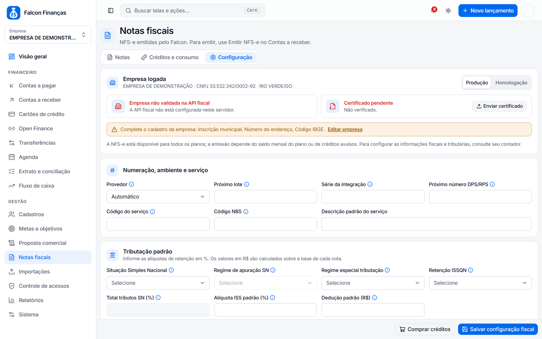Open the Cadastros section

[x=48, y=214]
